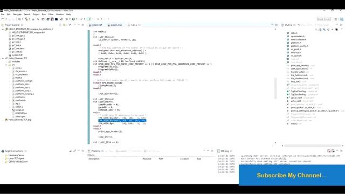Image resolution: width=345 pixels, height=194 pixels.
Task: Toggle Link with Editor in Project Explorer
Action: 65,25
